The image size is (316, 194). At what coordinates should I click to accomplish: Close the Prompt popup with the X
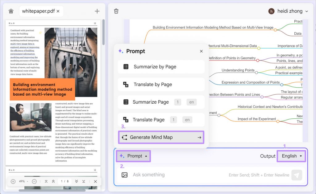[x=201, y=51]
